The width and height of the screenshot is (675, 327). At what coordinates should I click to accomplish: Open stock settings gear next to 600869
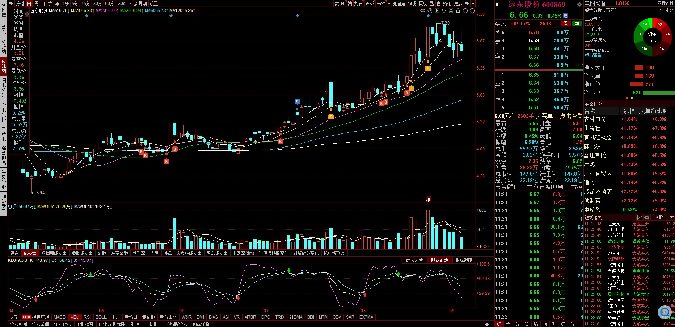coord(579,5)
